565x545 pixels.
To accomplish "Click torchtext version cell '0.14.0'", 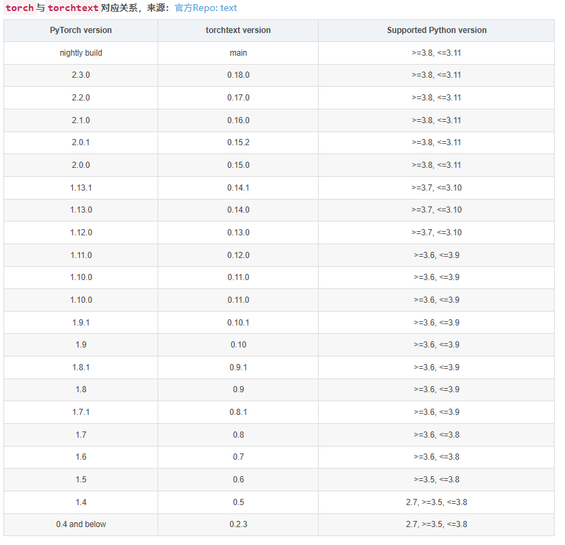I will (x=238, y=210).
